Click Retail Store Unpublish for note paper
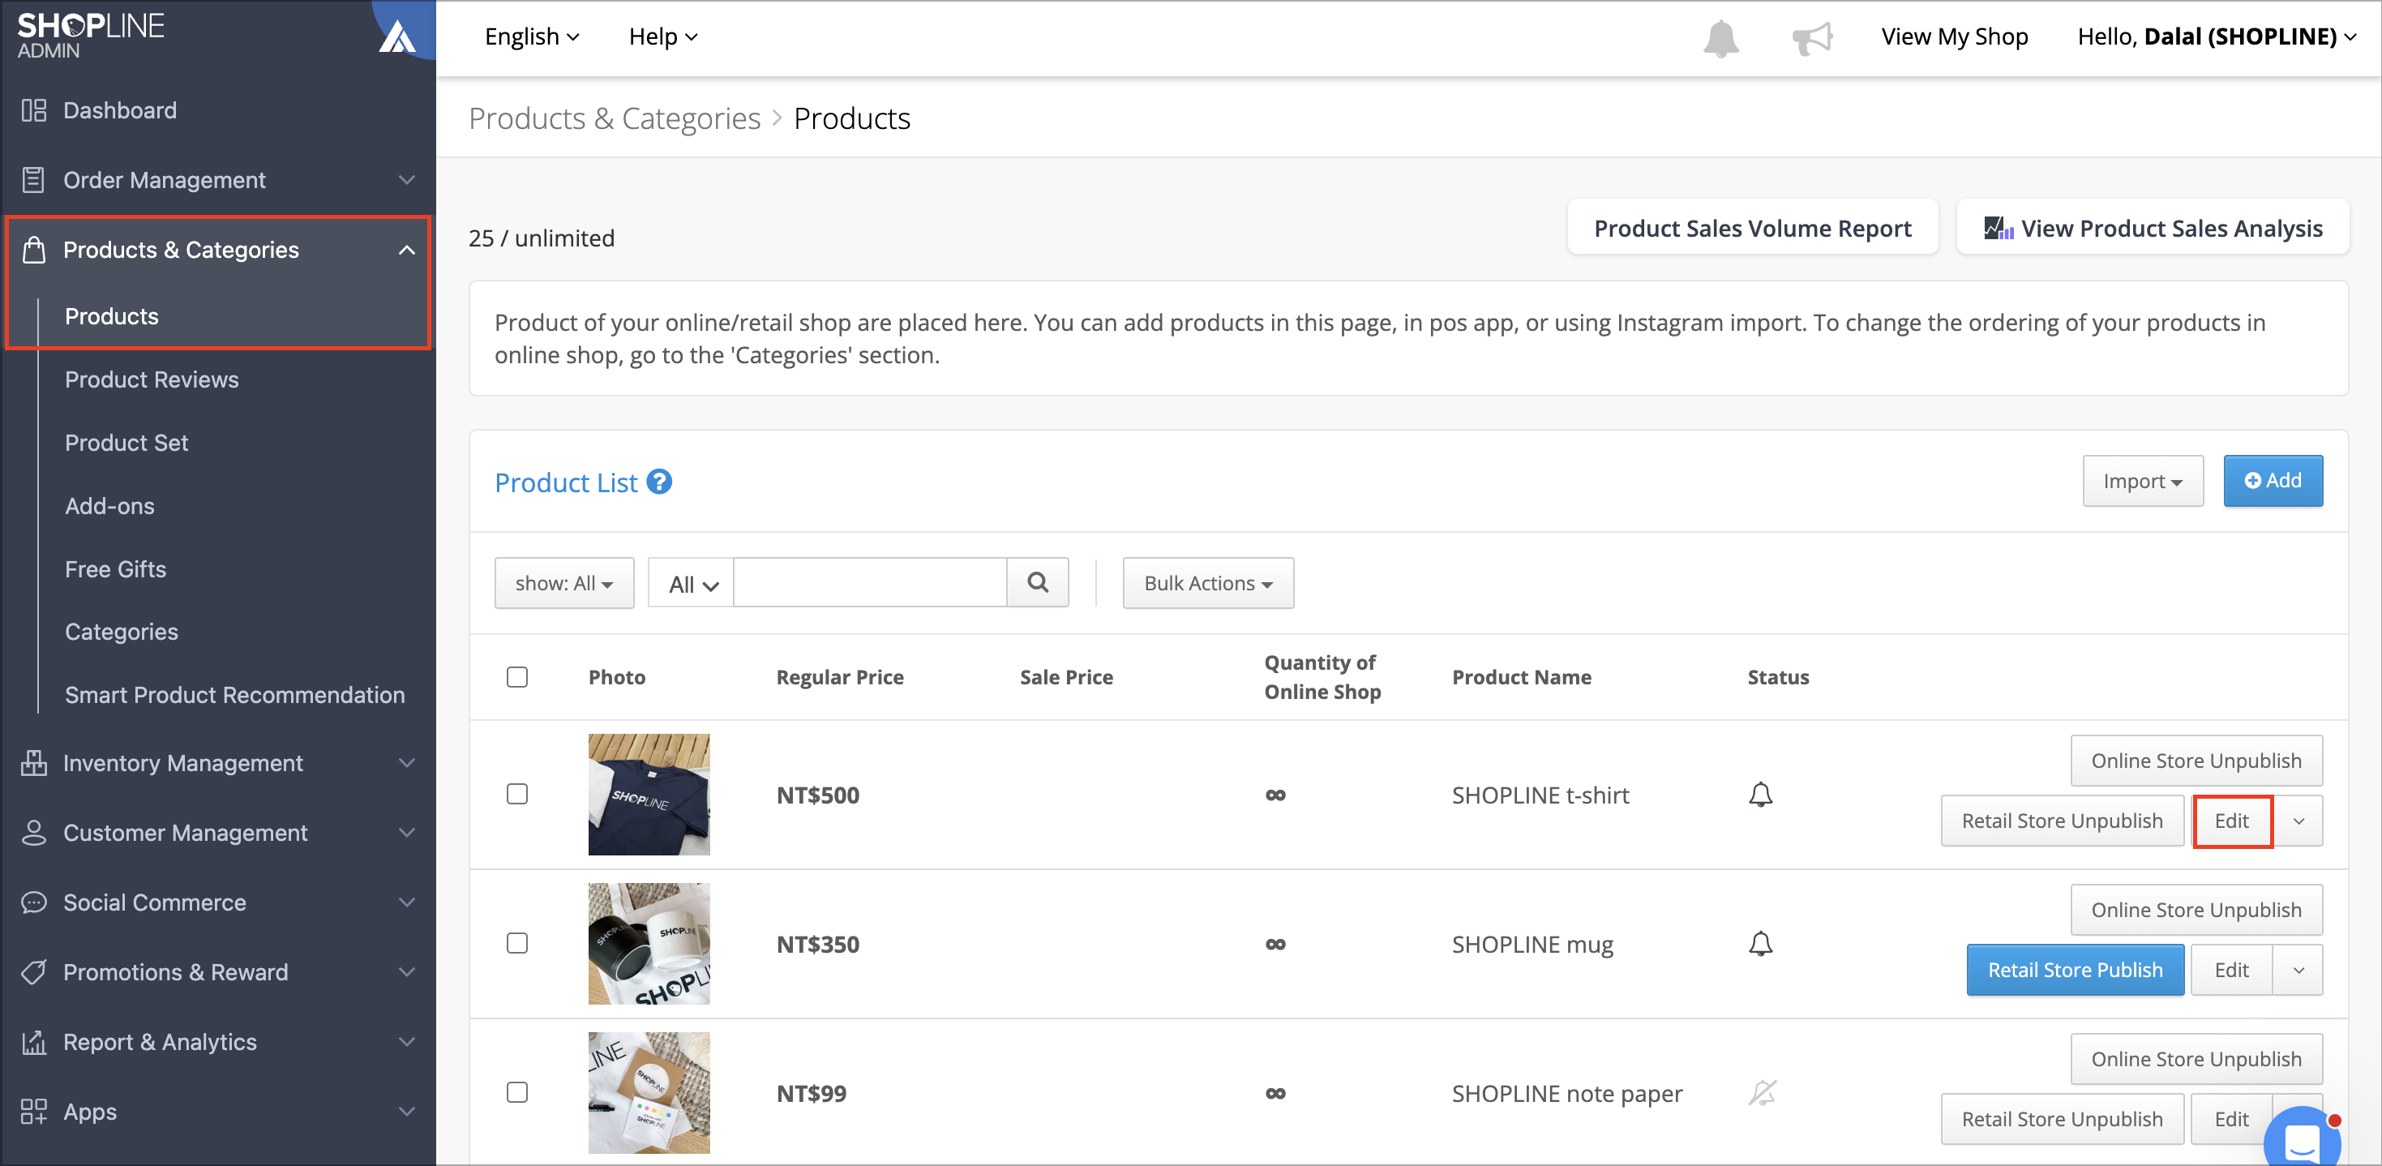Image resolution: width=2382 pixels, height=1166 pixels. [x=2062, y=1119]
